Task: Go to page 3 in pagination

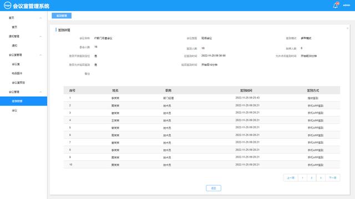Action: pos(321,178)
